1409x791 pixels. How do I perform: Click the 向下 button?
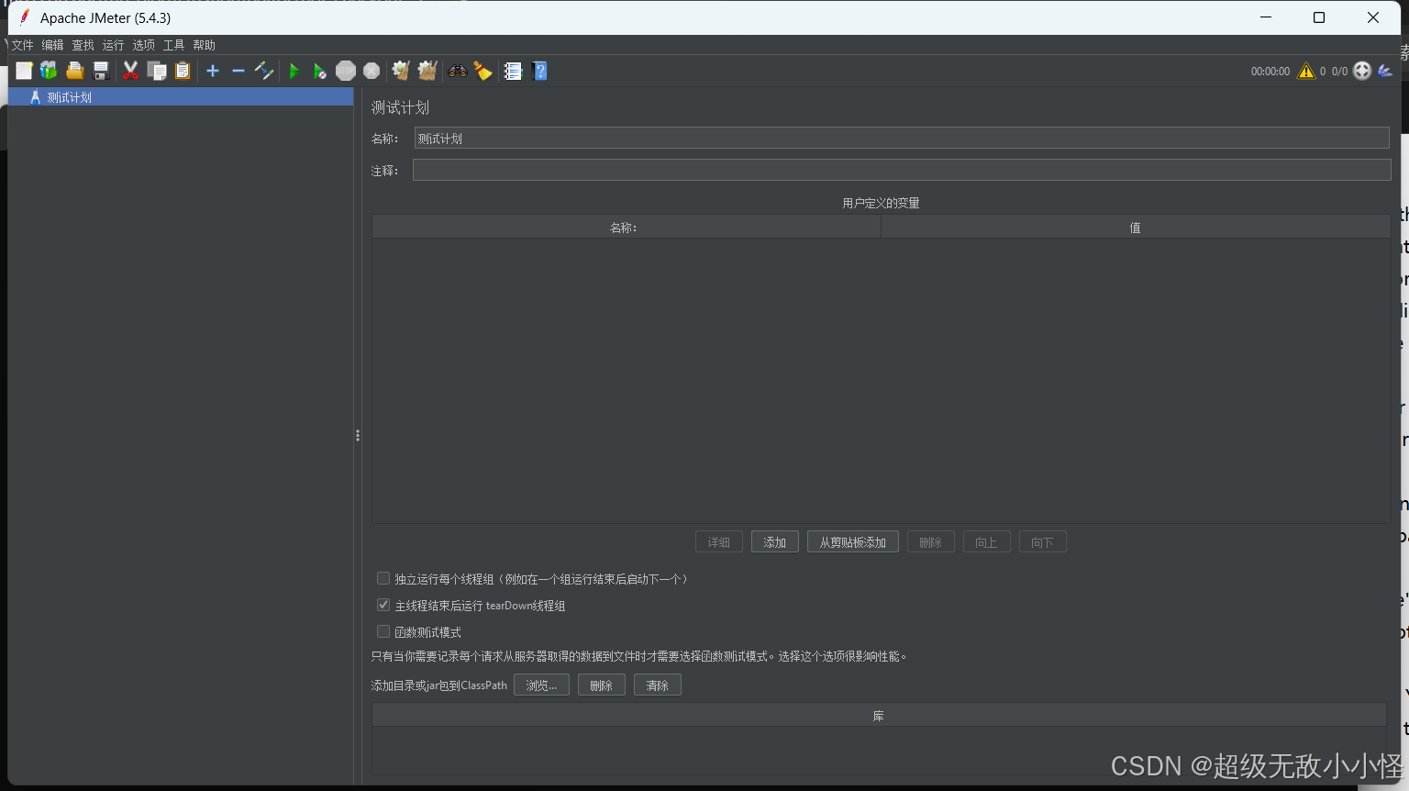click(1043, 542)
